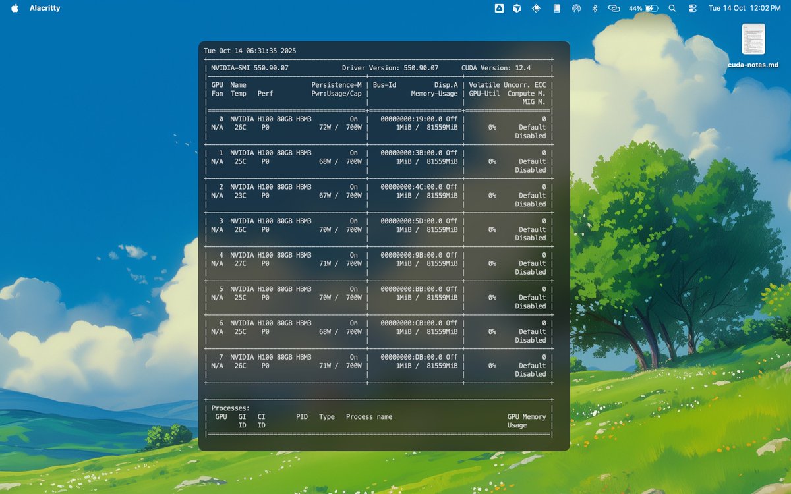Open Spotlight search magnifier
The width and height of the screenshot is (791, 494).
(x=672, y=8)
